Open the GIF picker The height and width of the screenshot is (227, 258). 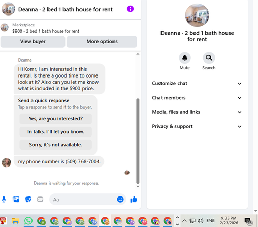coord(40,200)
